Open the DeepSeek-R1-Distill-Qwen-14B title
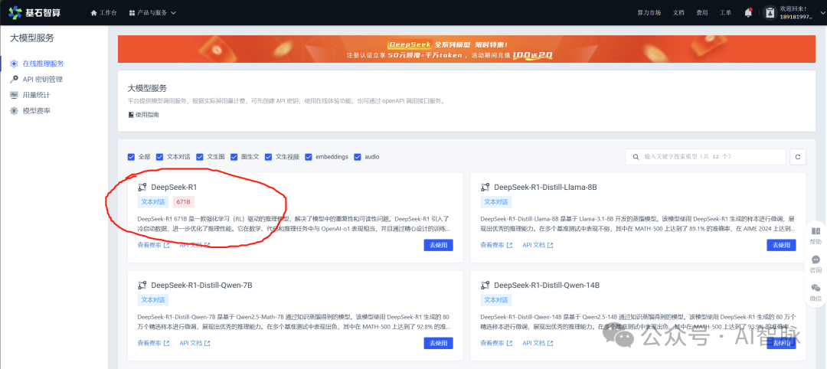 [547, 286]
